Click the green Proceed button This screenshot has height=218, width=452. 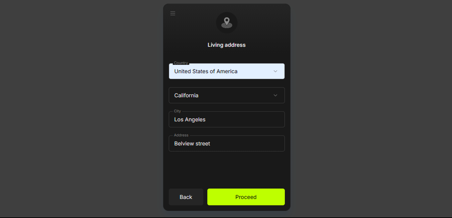246,197
